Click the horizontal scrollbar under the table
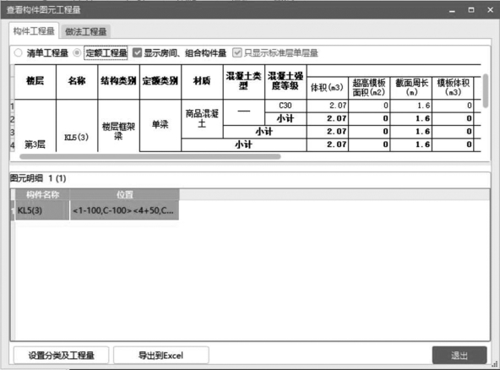 coord(150,156)
